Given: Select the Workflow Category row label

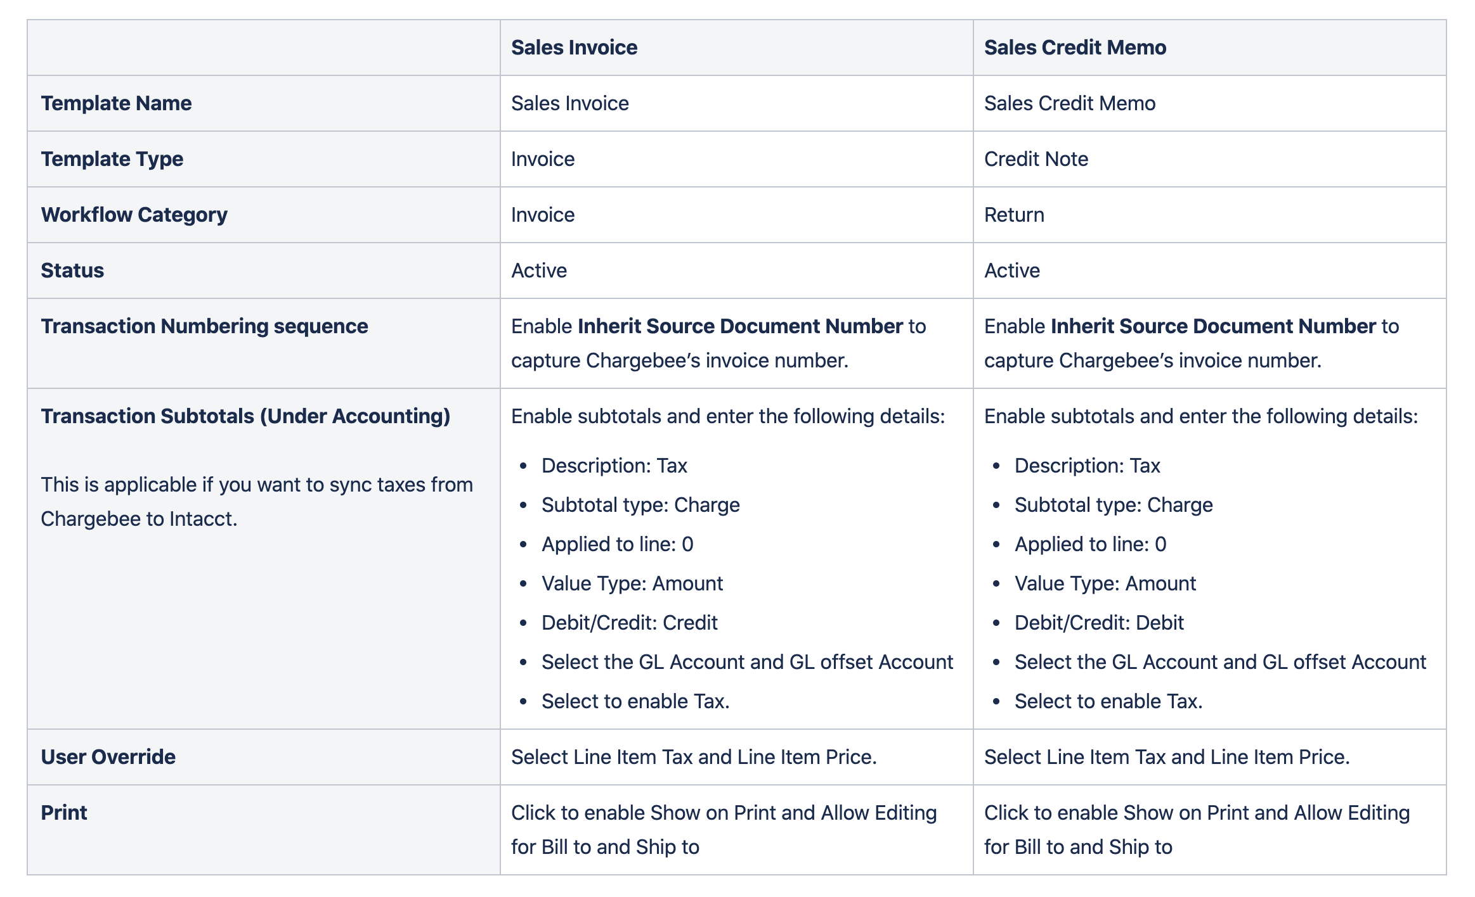Looking at the screenshot, I should tap(134, 215).
